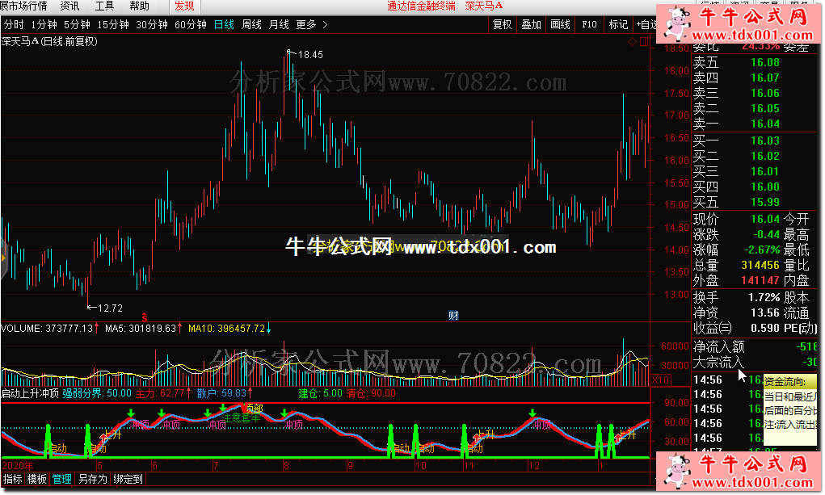Click month 12 on the time axis
825x495 pixels.
(534, 466)
